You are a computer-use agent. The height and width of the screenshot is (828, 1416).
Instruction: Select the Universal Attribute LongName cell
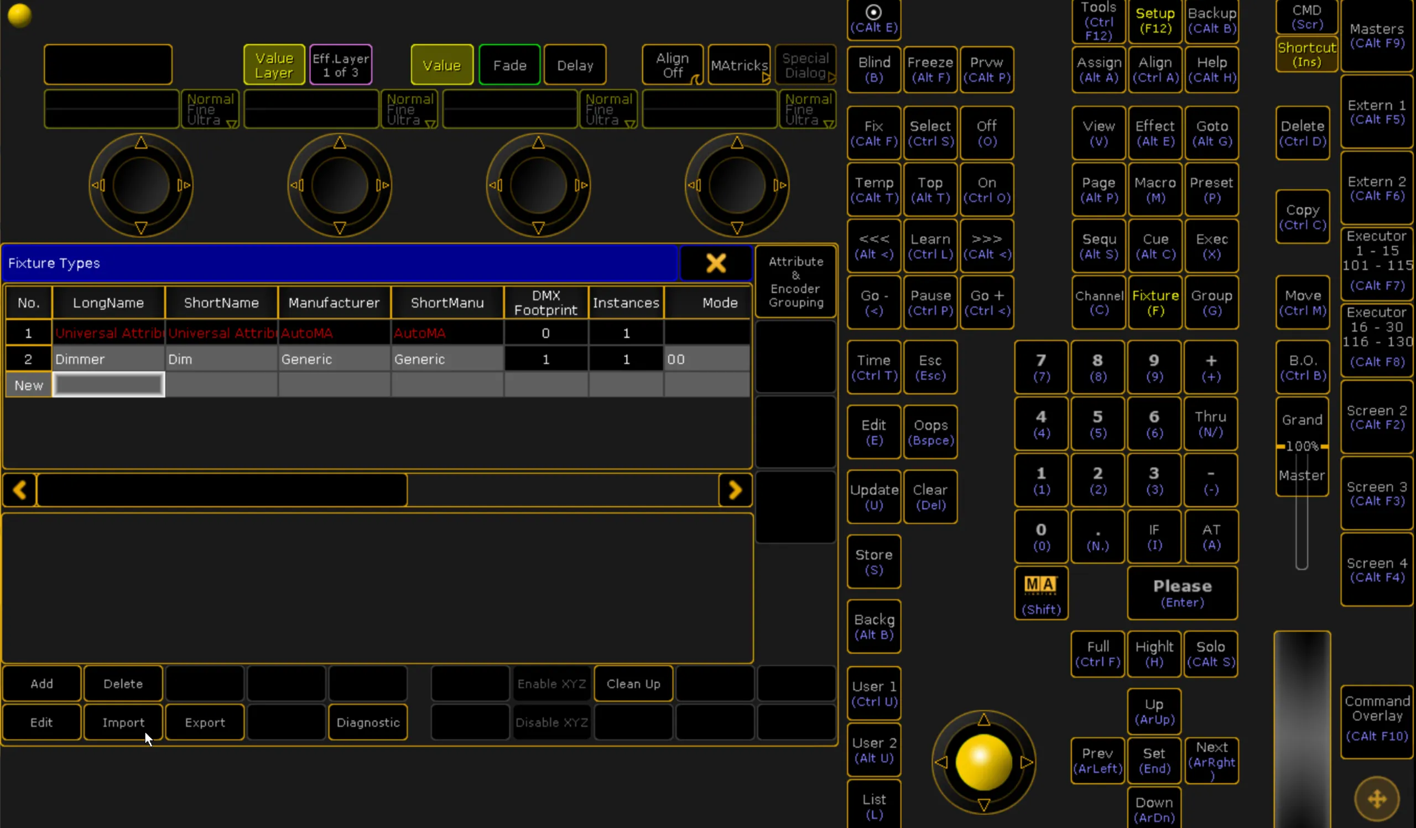click(108, 333)
